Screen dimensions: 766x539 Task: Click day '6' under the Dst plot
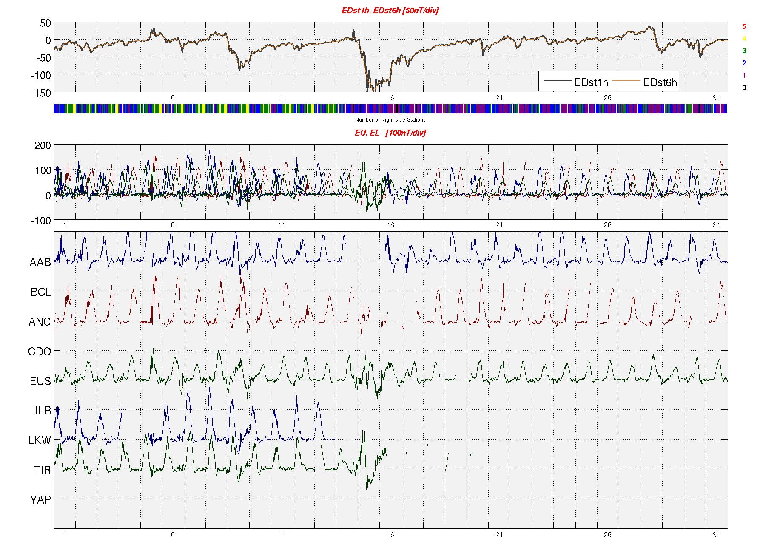pyautogui.click(x=173, y=98)
